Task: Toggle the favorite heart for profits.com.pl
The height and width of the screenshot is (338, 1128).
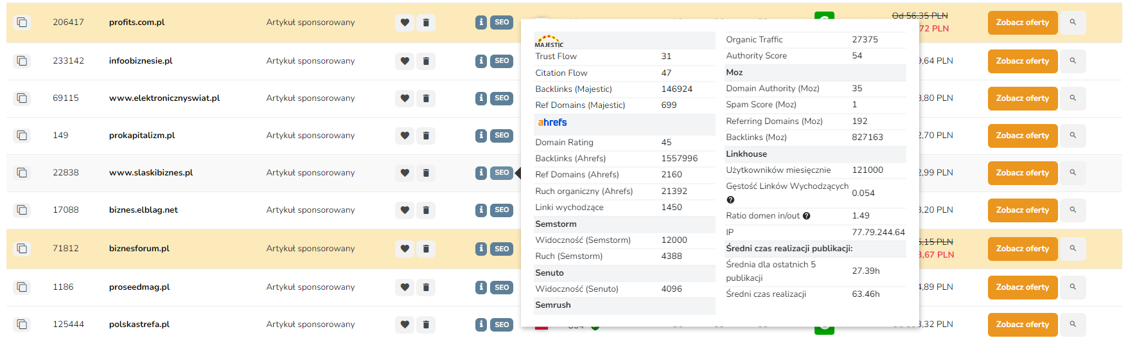Action: click(x=405, y=22)
